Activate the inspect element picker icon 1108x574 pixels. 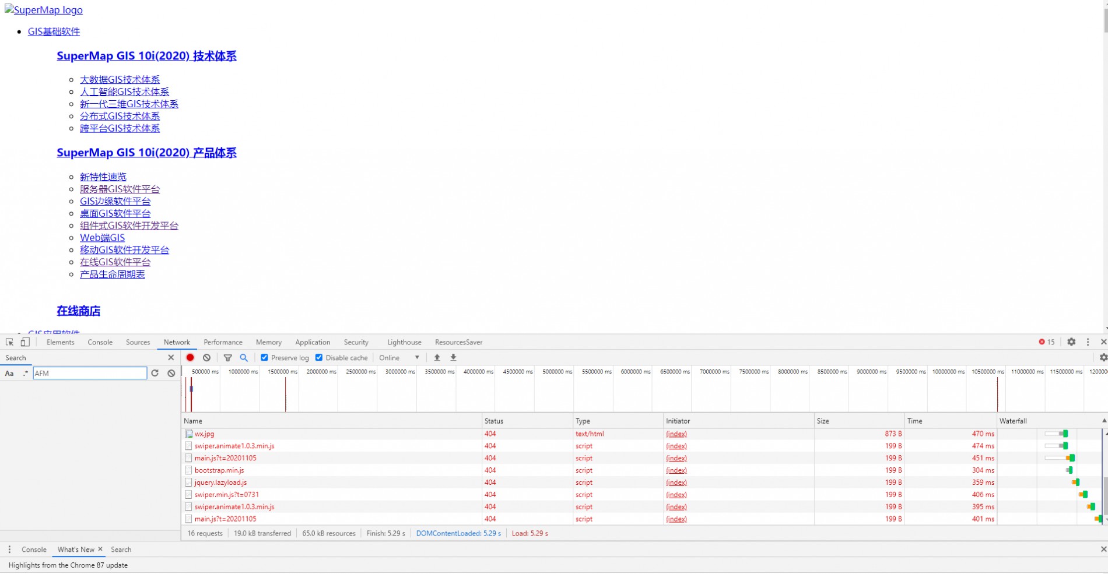(x=10, y=342)
